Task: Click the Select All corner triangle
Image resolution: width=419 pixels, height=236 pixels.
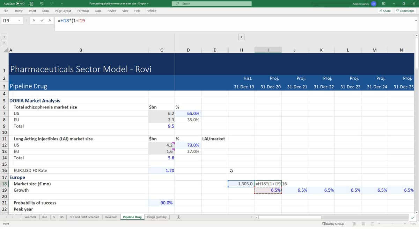Action: point(5,50)
